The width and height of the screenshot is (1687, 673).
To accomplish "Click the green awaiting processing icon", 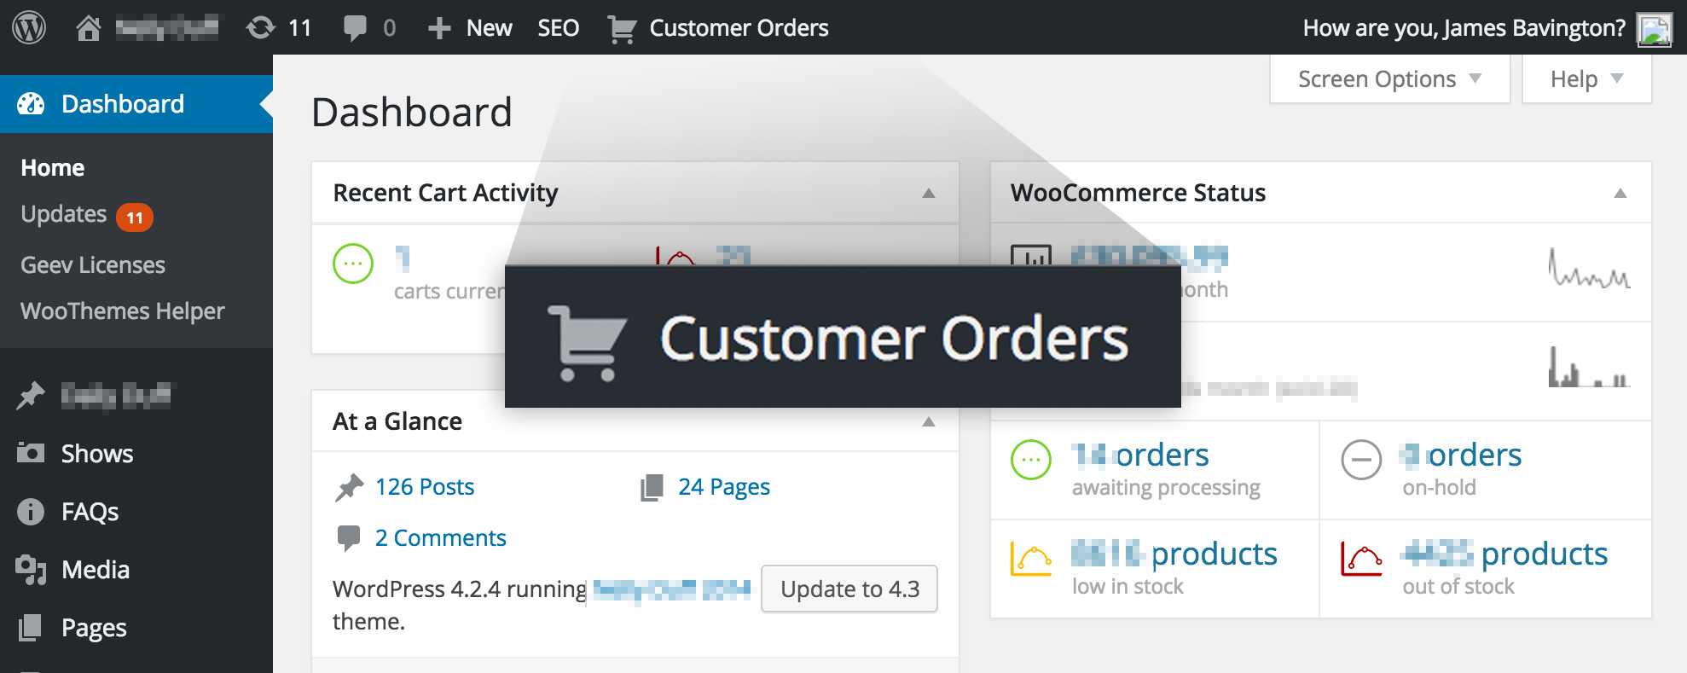I will tap(1031, 460).
